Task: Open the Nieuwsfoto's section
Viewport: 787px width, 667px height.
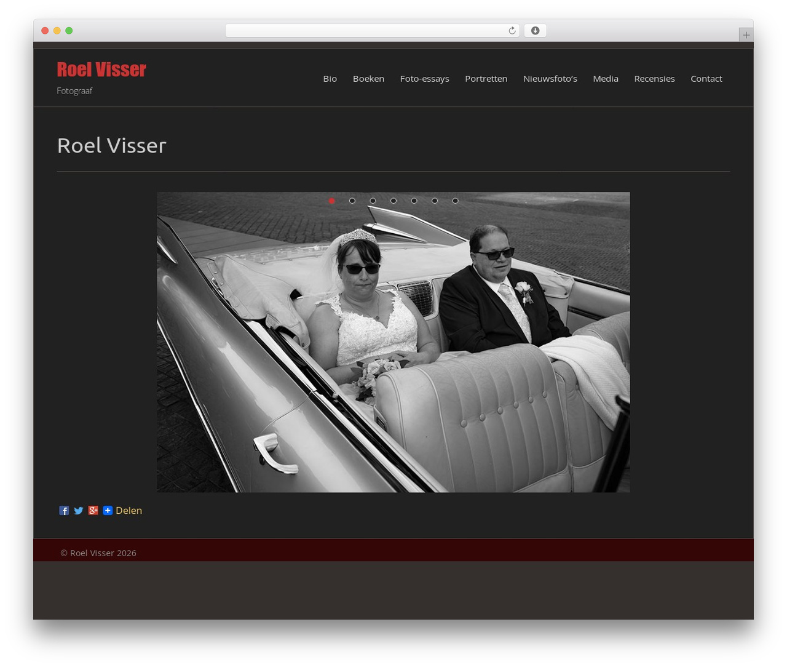Action: [550, 79]
